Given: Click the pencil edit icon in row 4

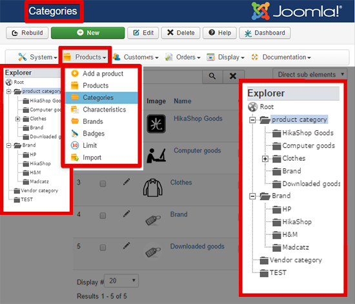Looking at the screenshot, I should [127, 214].
